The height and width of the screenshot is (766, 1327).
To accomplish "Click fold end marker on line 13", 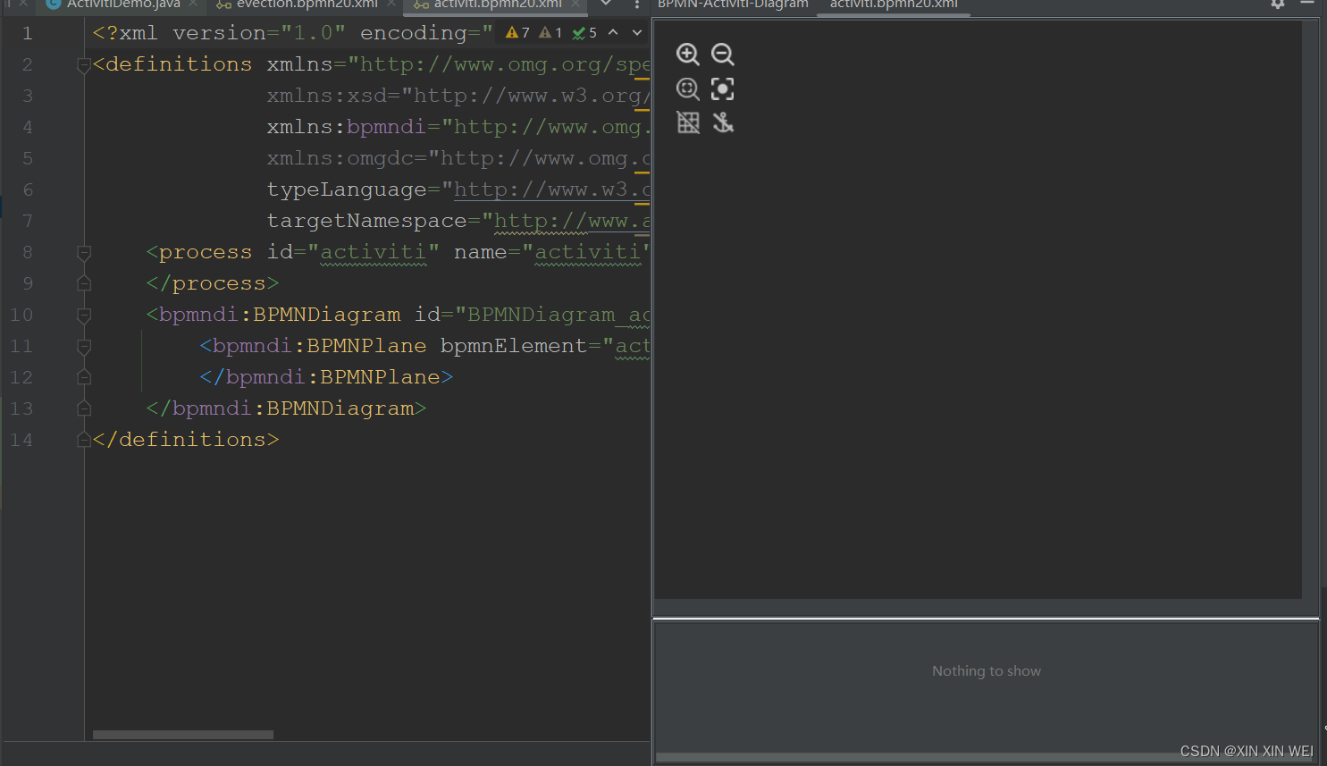I will pyautogui.click(x=84, y=408).
